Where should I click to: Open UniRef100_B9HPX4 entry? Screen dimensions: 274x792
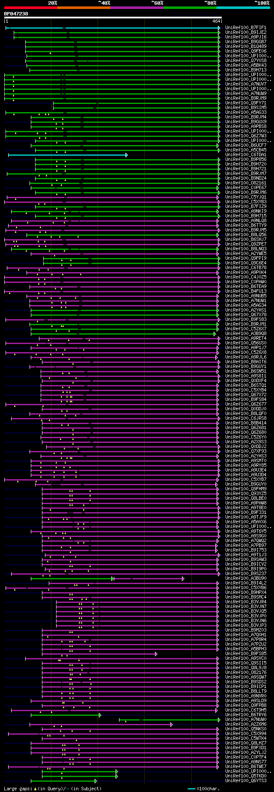(246, 593)
